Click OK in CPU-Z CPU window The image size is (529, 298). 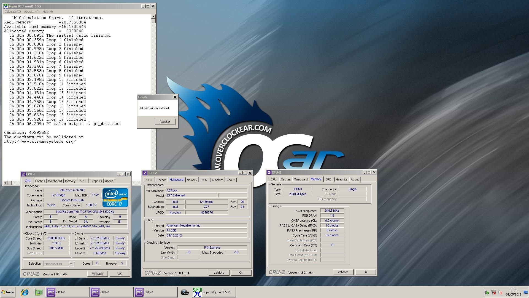coord(120,274)
